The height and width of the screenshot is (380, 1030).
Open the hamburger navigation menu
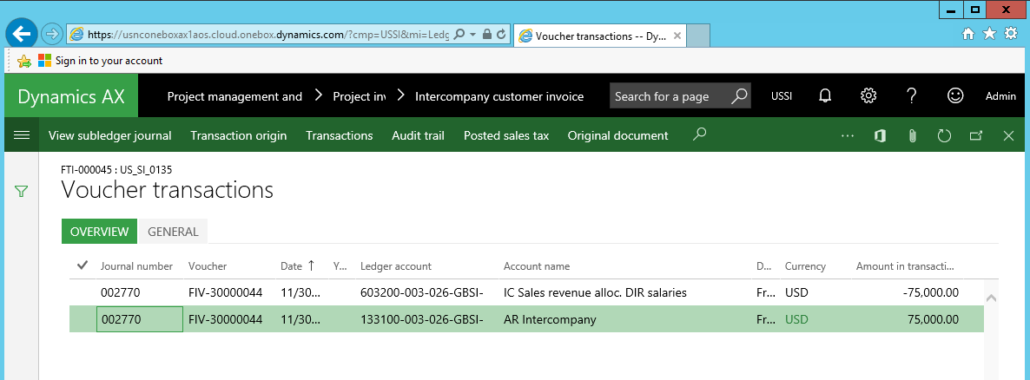click(22, 135)
